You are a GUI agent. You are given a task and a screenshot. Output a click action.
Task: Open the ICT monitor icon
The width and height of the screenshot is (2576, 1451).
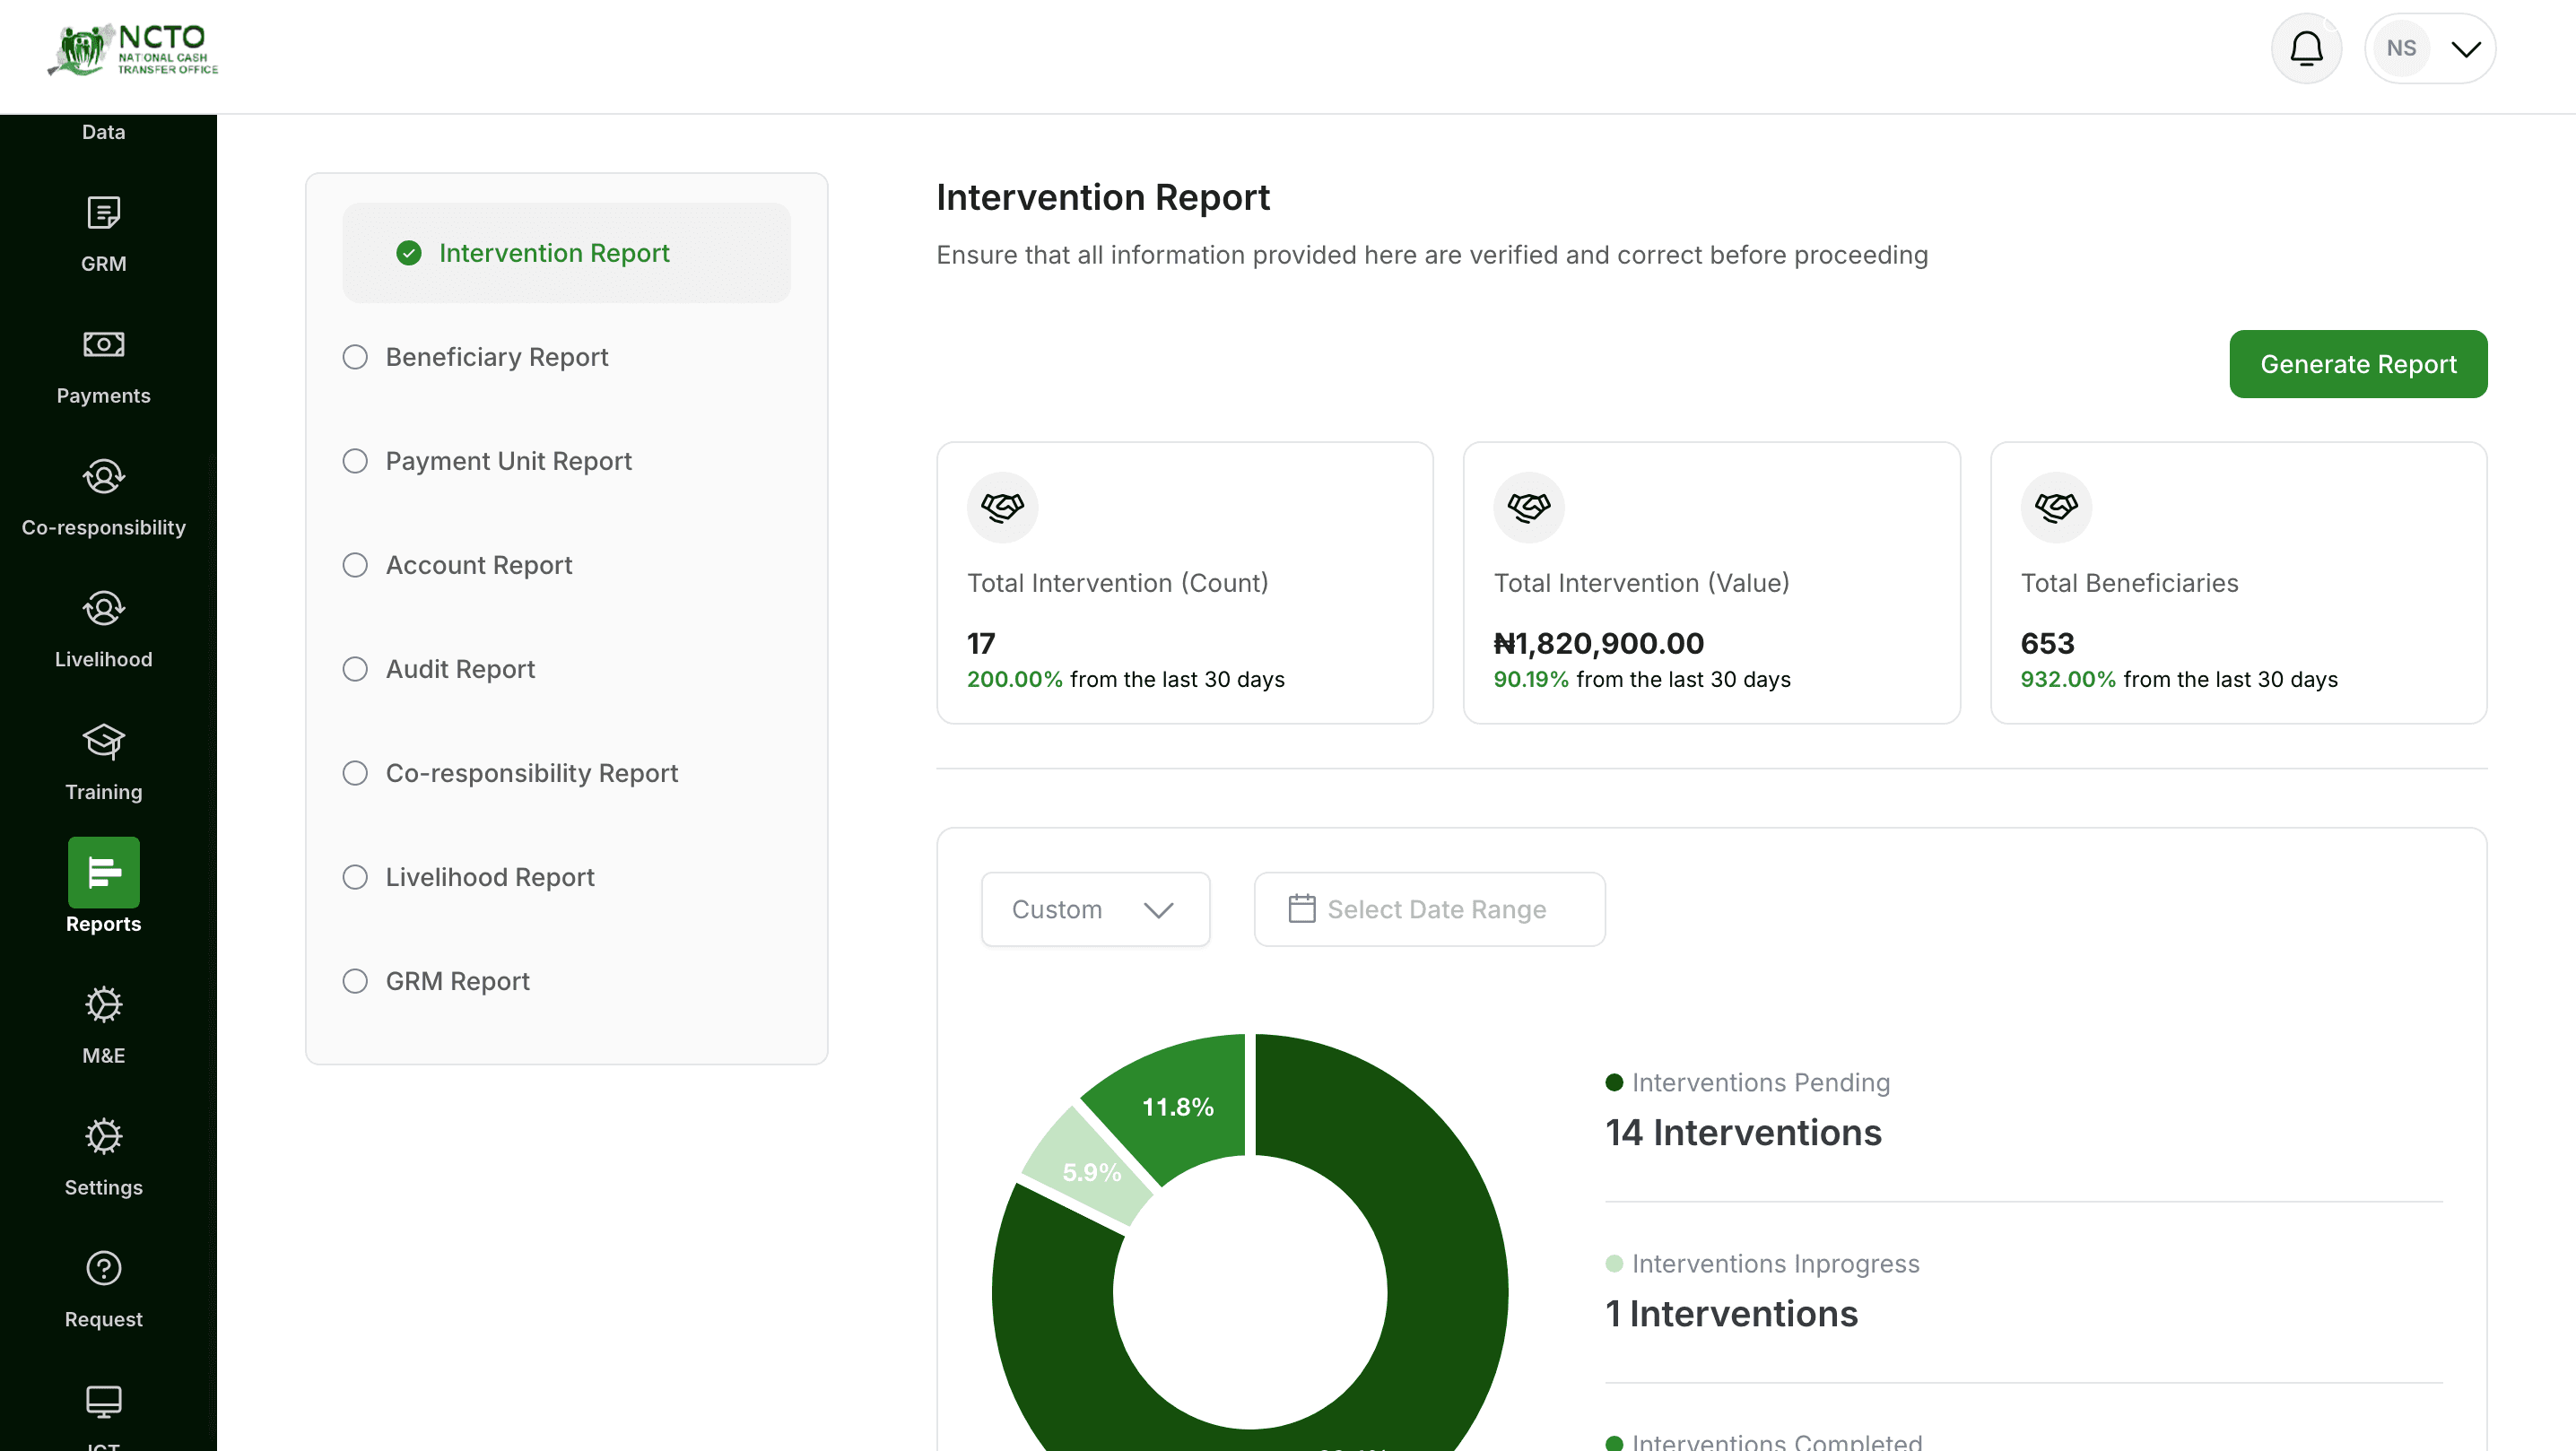[x=103, y=1401]
